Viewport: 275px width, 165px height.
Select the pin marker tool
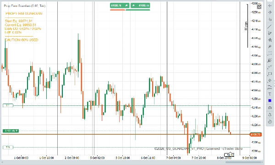270,46
